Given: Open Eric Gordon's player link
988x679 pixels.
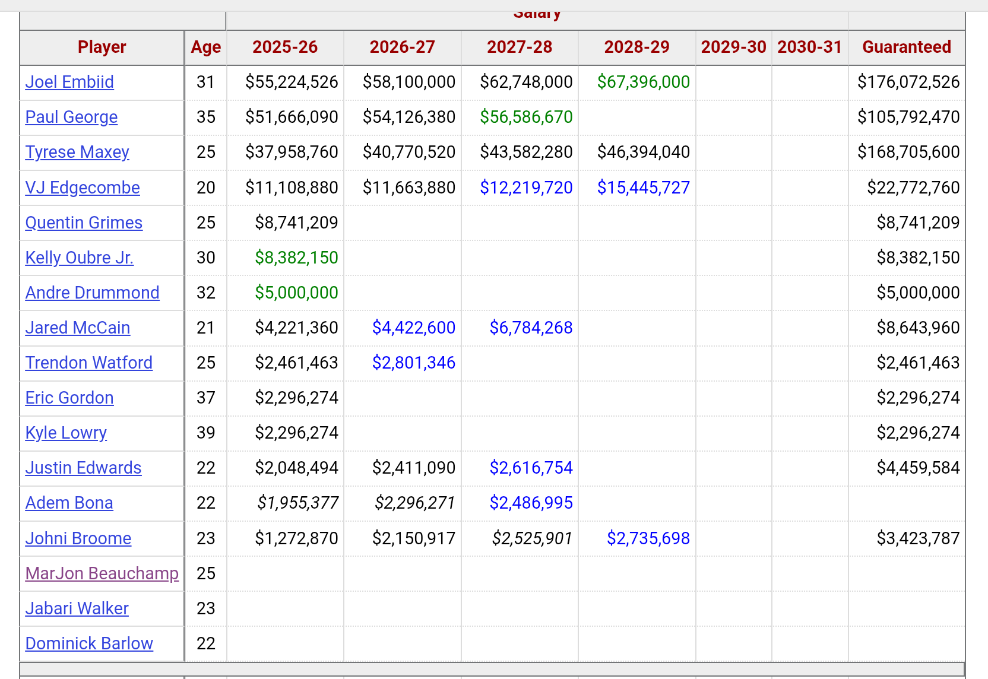Looking at the screenshot, I should click(69, 398).
